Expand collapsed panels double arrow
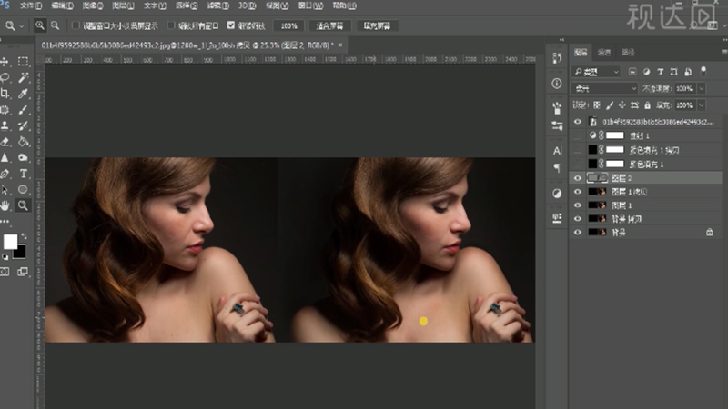 [561, 40]
